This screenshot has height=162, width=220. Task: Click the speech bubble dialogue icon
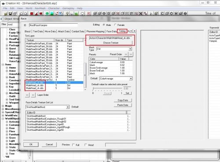[x=82, y=14]
